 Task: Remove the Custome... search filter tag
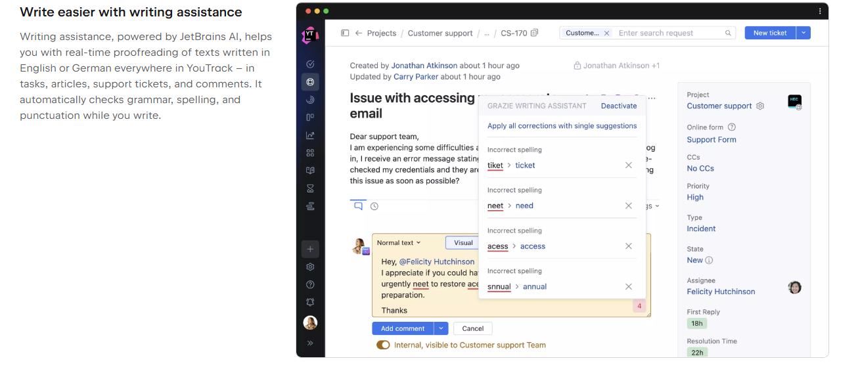tap(606, 33)
